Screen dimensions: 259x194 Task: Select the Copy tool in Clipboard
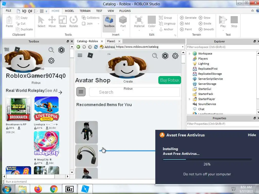tap(22, 18)
